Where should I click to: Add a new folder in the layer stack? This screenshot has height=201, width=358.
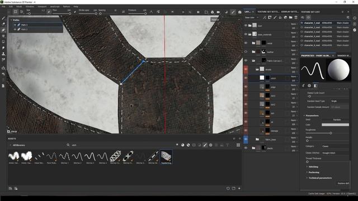(x=291, y=17)
